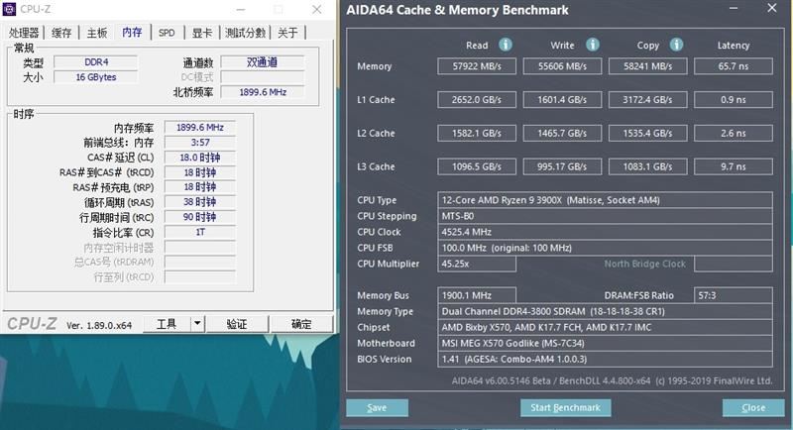Click the Close button in AIDA64

[x=753, y=408]
